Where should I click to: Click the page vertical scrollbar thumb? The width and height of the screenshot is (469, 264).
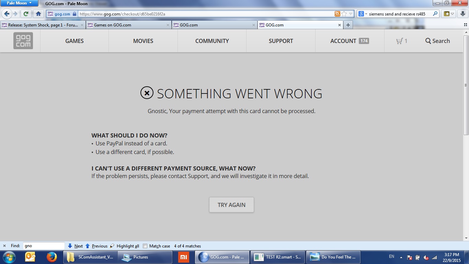[x=466, y=85]
